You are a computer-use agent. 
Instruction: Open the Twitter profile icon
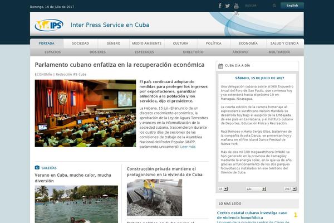click(228, 6)
